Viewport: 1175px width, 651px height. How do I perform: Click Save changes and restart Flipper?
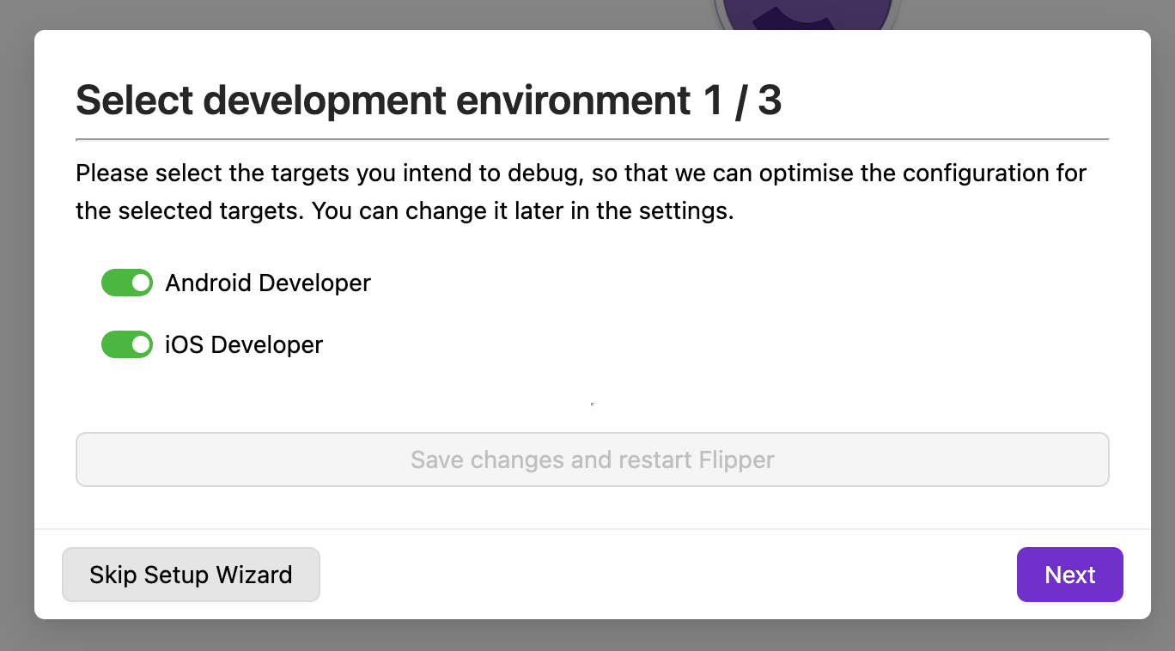point(593,459)
